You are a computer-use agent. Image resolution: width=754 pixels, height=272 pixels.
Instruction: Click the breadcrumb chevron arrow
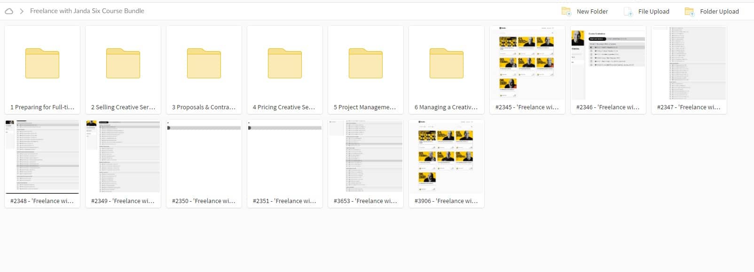click(x=22, y=11)
